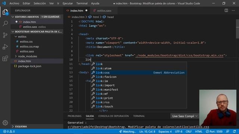The width and height of the screenshot is (239, 134).
Task: Change line ending via CRLF
Action: 189,131
